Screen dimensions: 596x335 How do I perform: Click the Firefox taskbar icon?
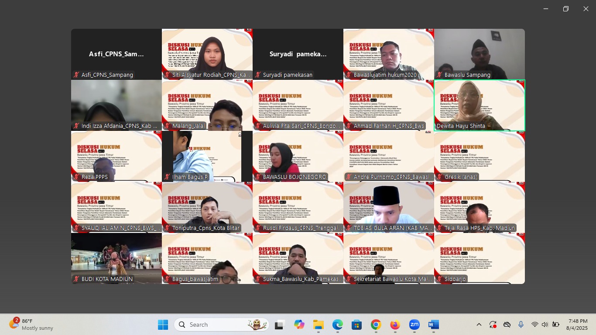click(x=395, y=325)
